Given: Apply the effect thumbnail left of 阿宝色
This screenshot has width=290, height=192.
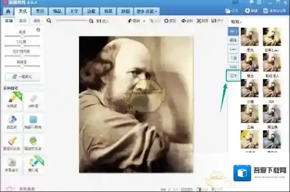Looking at the screenshot, I should [250, 114].
